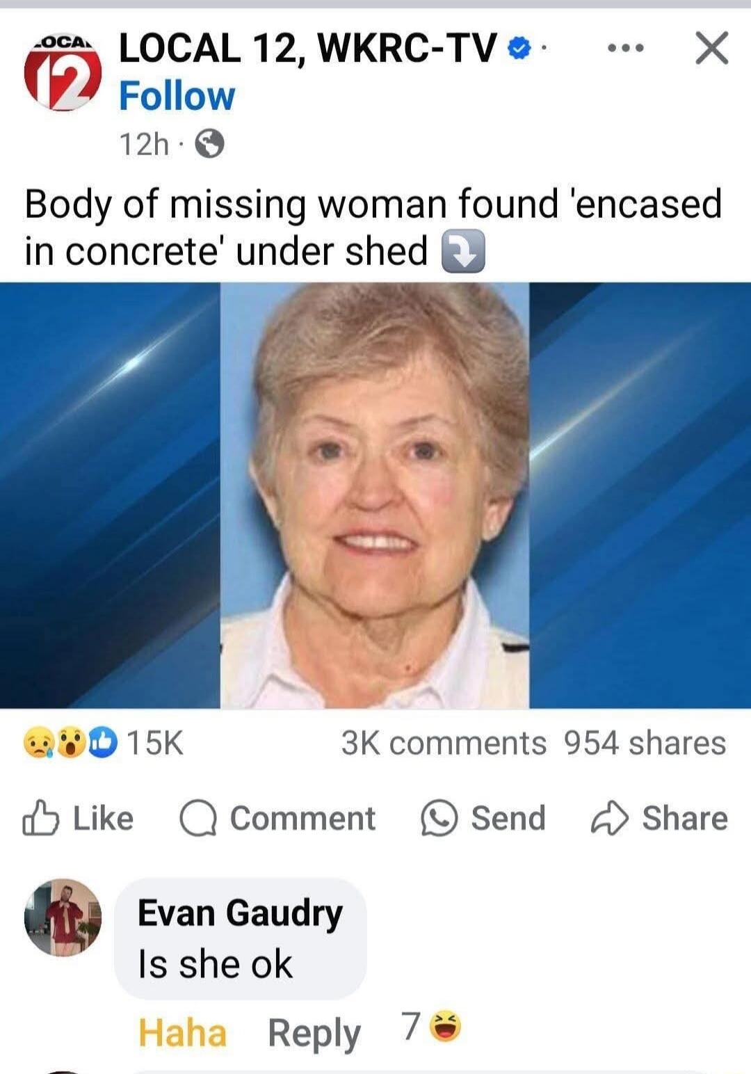
Task: Click the public globe privacy icon
Action: 209,145
